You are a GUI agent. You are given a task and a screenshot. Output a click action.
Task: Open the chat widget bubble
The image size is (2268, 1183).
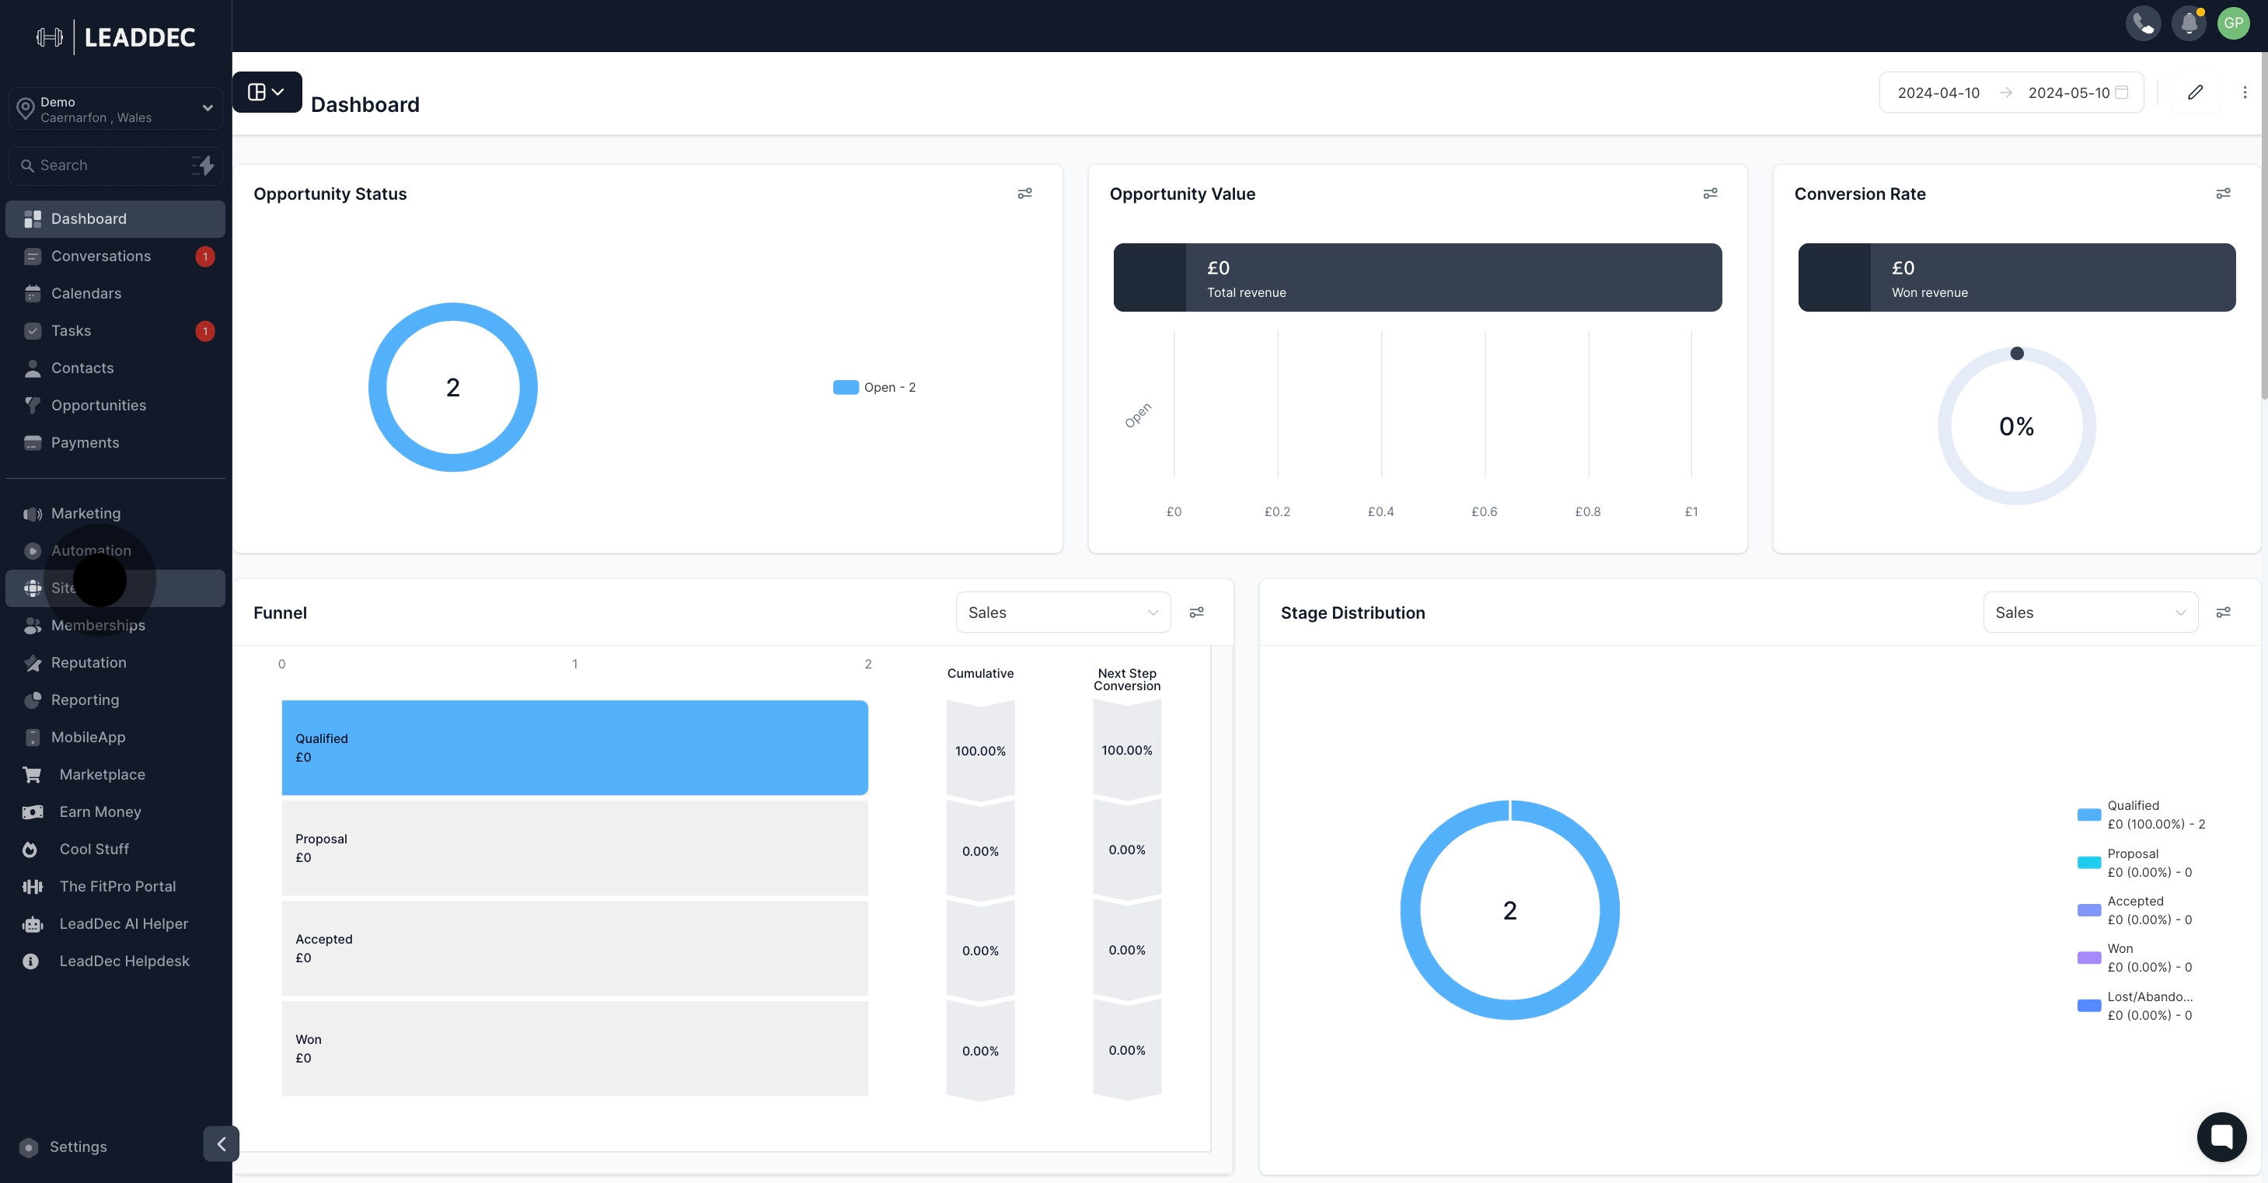(x=2221, y=1136)
